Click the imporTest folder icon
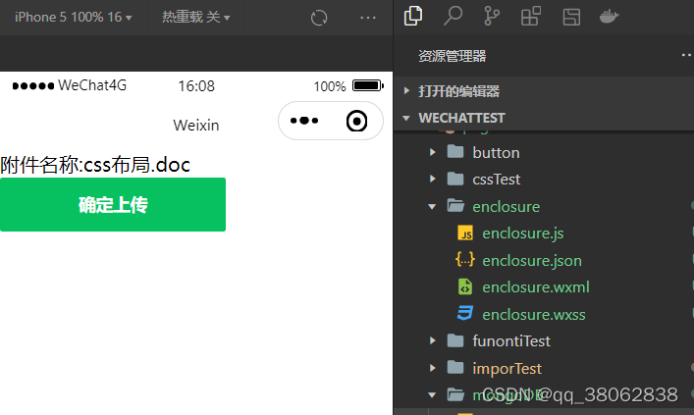Image resolution: width=694 pixels, height=415 pixels. click(x=455, y=368)
